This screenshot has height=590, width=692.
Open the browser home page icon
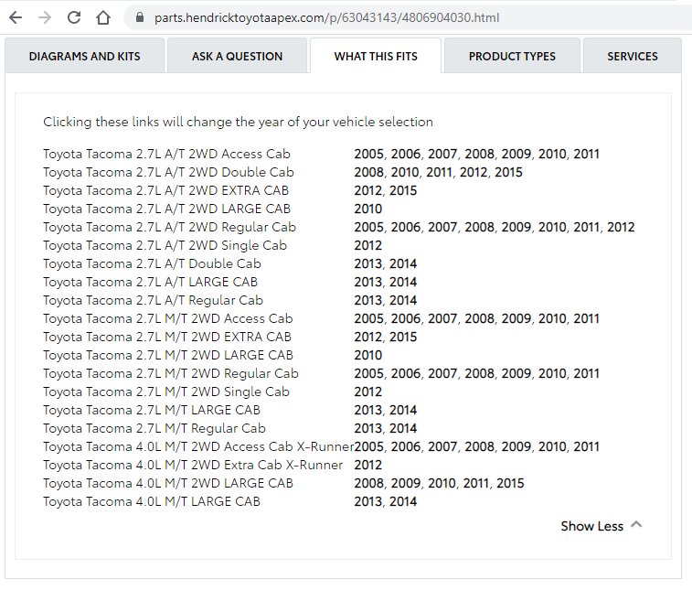(103, 17)
